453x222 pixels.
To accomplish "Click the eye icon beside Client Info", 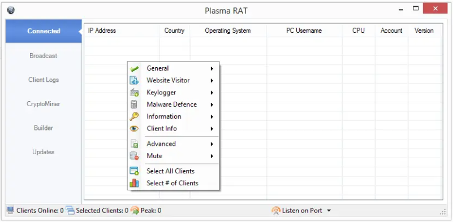I will 134,129.
